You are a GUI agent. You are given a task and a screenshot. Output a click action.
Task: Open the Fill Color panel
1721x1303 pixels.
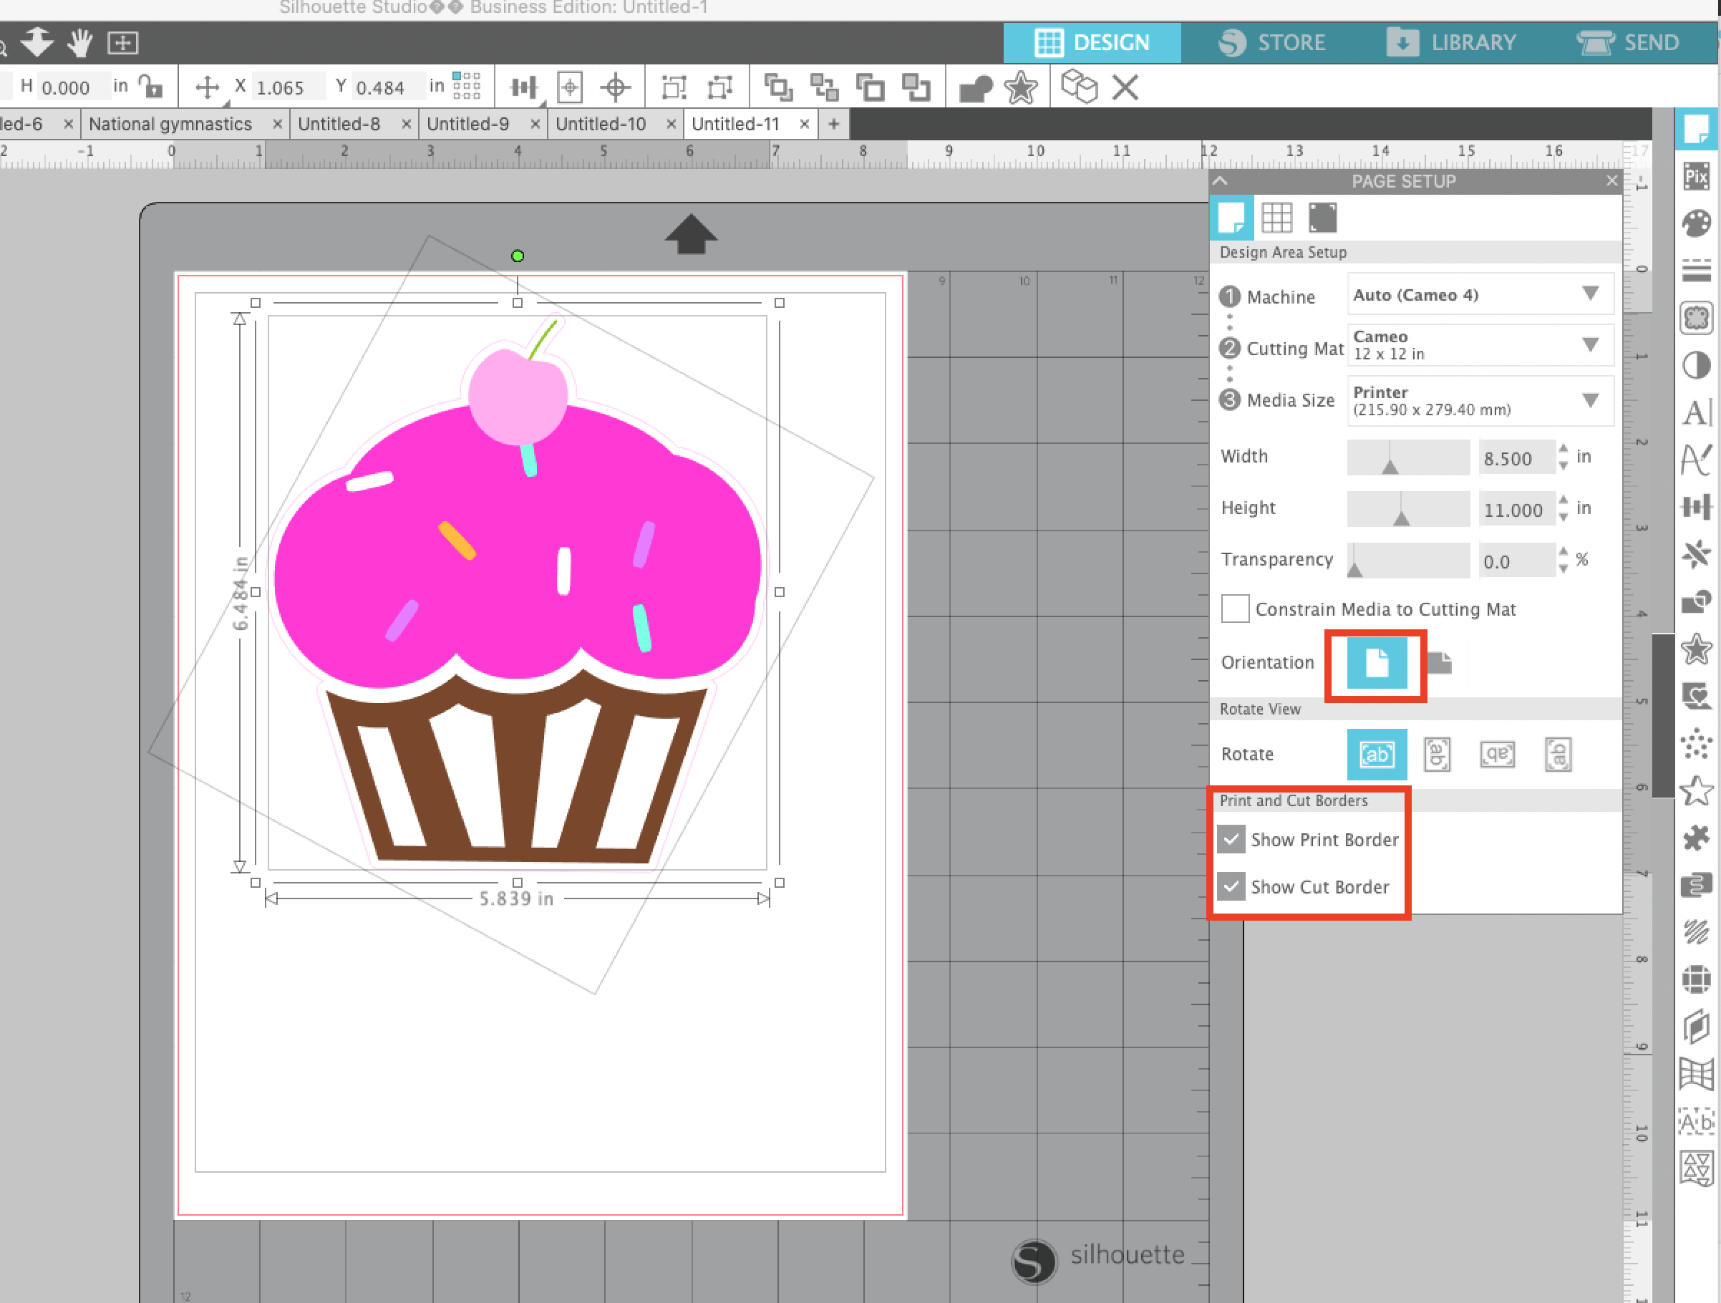(x=1697, y=223)
